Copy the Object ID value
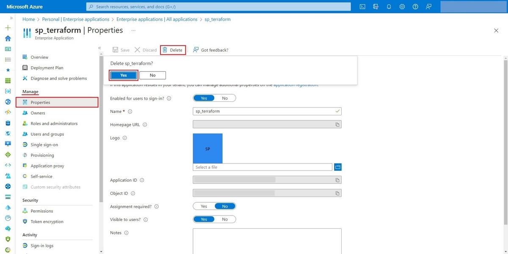 (337, 193)
